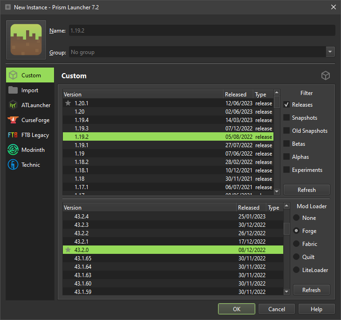The height and width of the screenshot is (320, 341).
Task: Click the recommended star next to 1.20.1
Action: tap(68, 103)
